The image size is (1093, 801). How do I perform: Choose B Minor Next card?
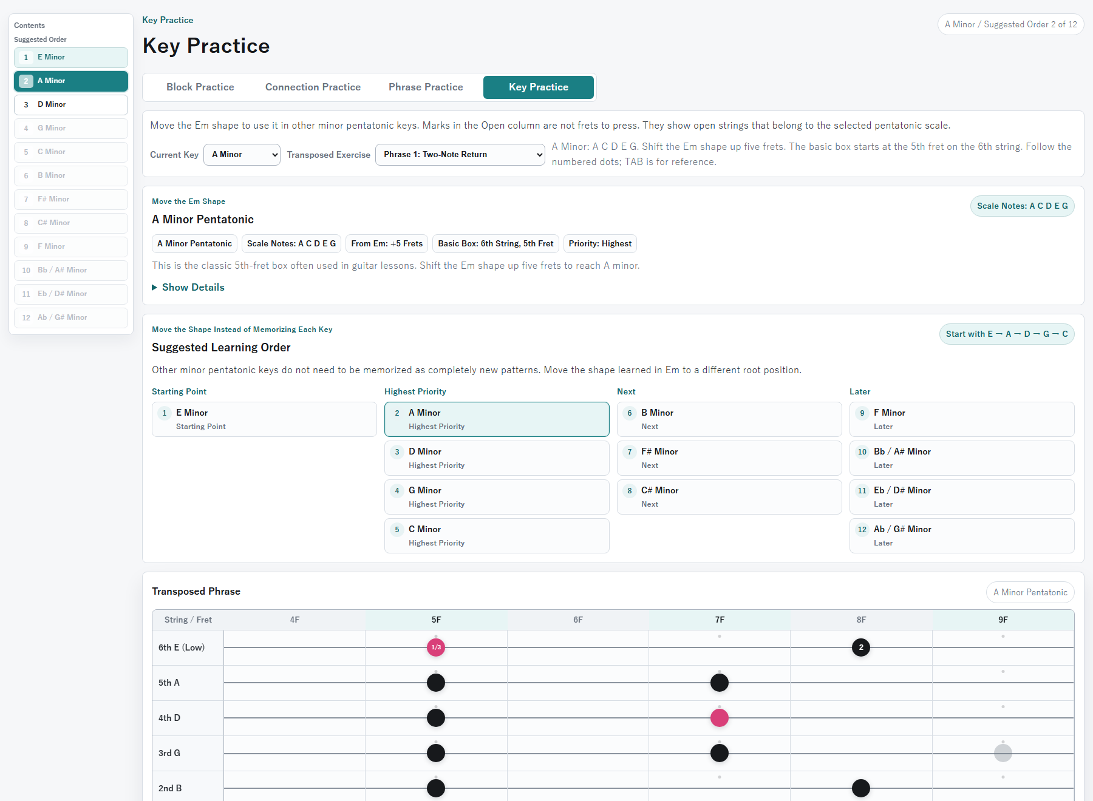point(729,419)
